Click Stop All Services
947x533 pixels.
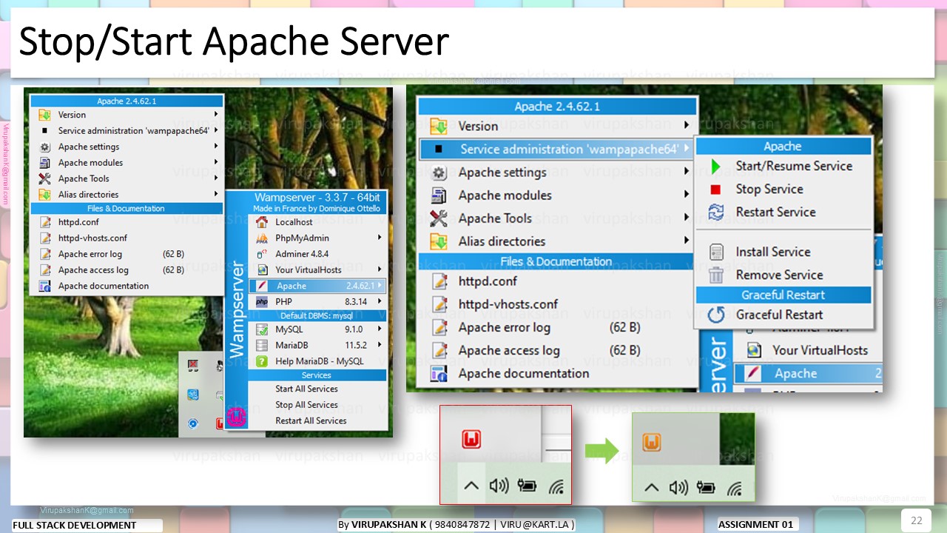click(x=306, y=405)
